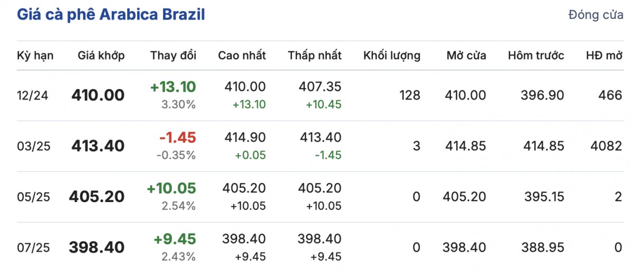The width and height of the screenshot is (633, 270).
Task: Click the 07/25 contract term
Action: pyautogui.click(x=34, y=247)
